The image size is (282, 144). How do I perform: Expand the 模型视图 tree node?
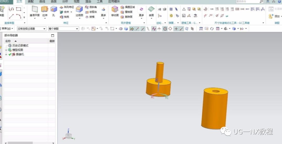point(6,50)
